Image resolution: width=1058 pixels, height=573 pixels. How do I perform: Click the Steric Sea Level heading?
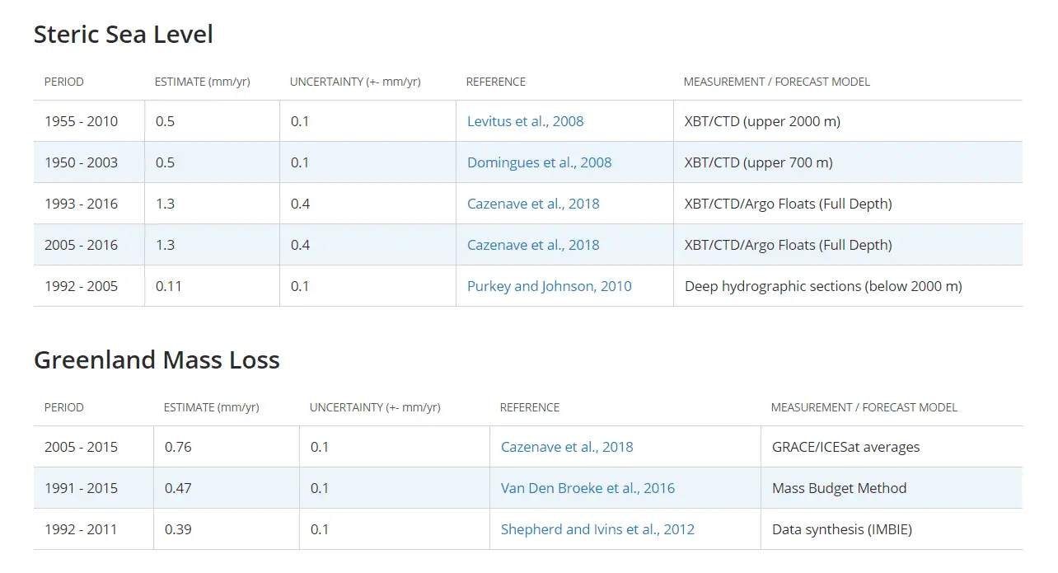point(123,34)
